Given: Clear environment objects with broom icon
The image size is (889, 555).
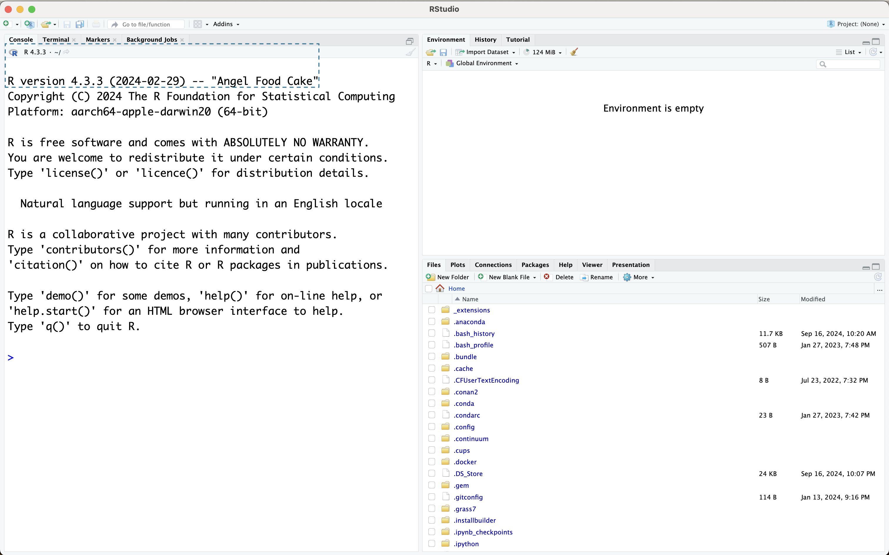Looking at the screenshot, I should coord(574,52).
